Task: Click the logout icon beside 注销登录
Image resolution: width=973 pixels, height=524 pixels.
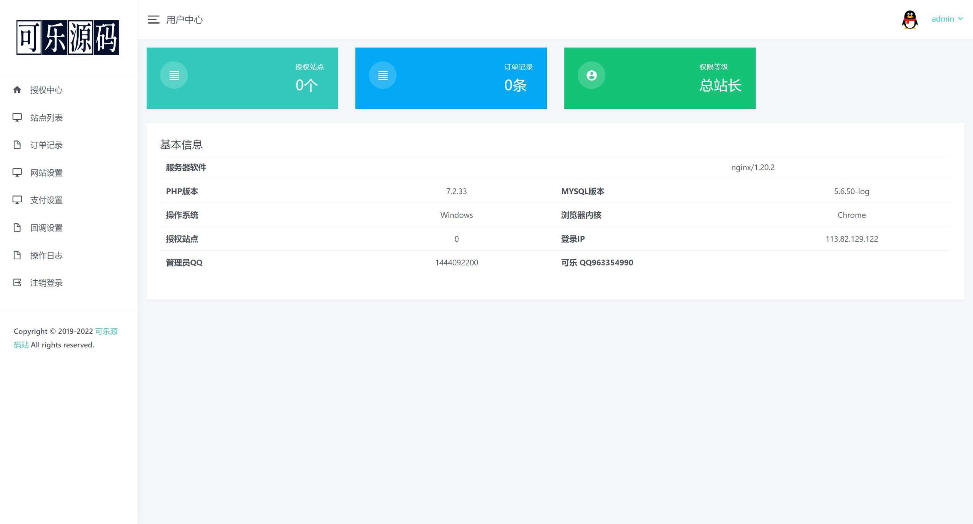Action: (x=17, y=283)
